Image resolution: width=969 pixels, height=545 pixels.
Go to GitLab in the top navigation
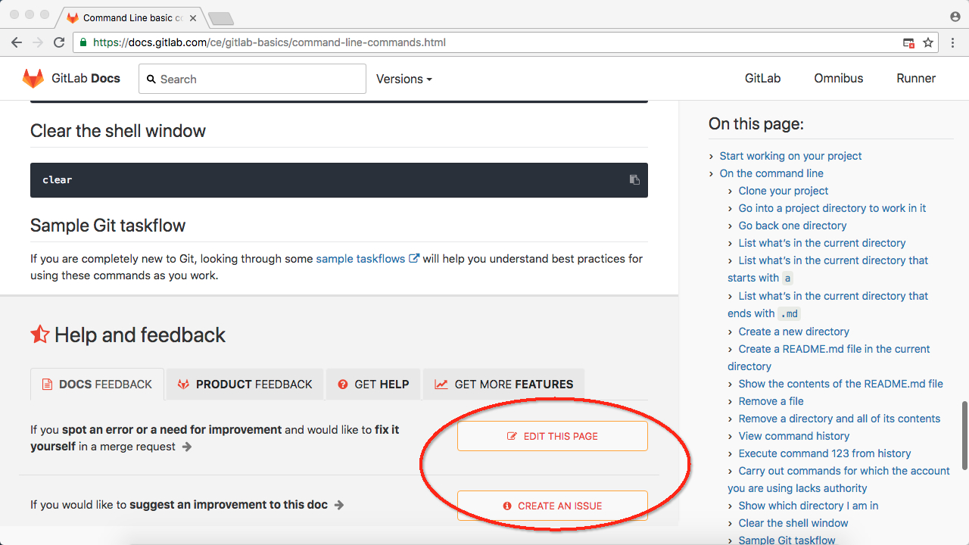point(762,79)
